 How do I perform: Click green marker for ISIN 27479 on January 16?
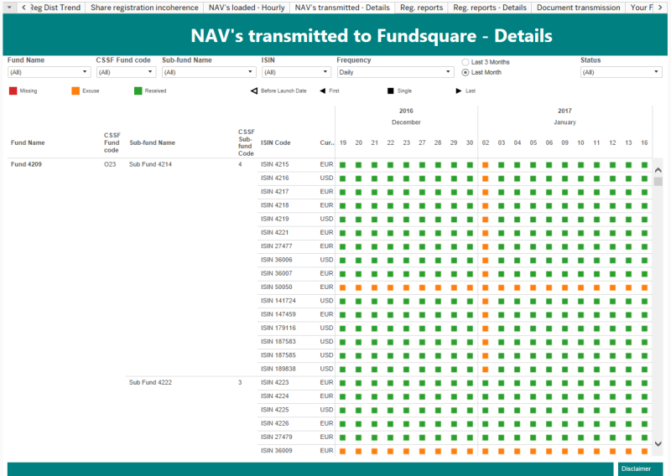644,437
